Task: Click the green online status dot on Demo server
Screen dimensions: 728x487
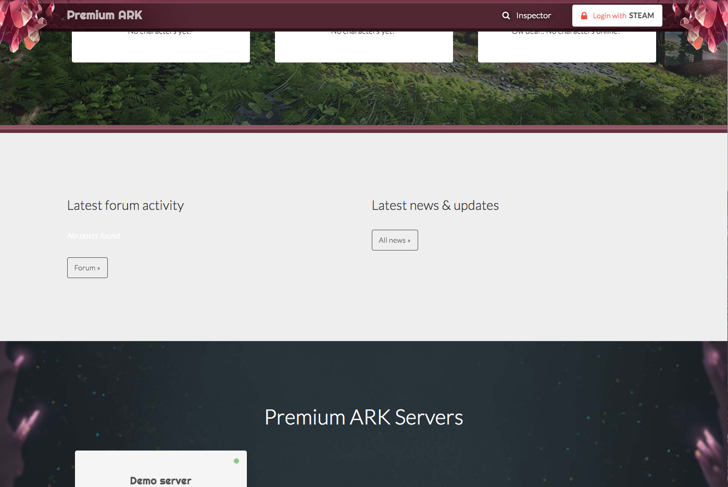Action: pyautogui.click(x=236, y=461)
